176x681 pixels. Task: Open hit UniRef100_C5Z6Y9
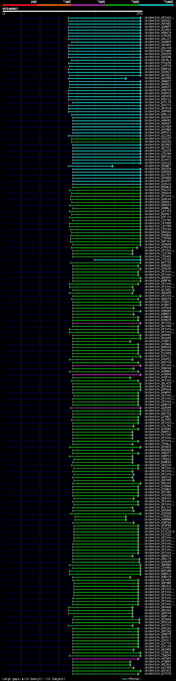(x=158, y=151)
